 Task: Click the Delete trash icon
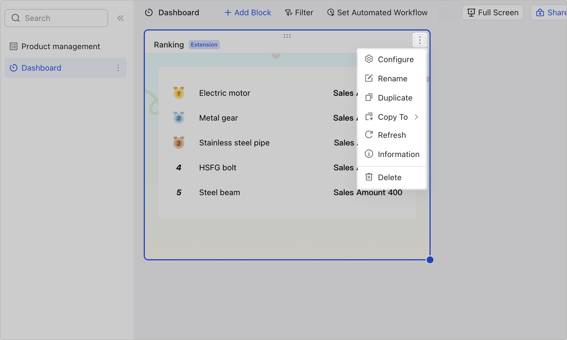click(x=369, y=177)
